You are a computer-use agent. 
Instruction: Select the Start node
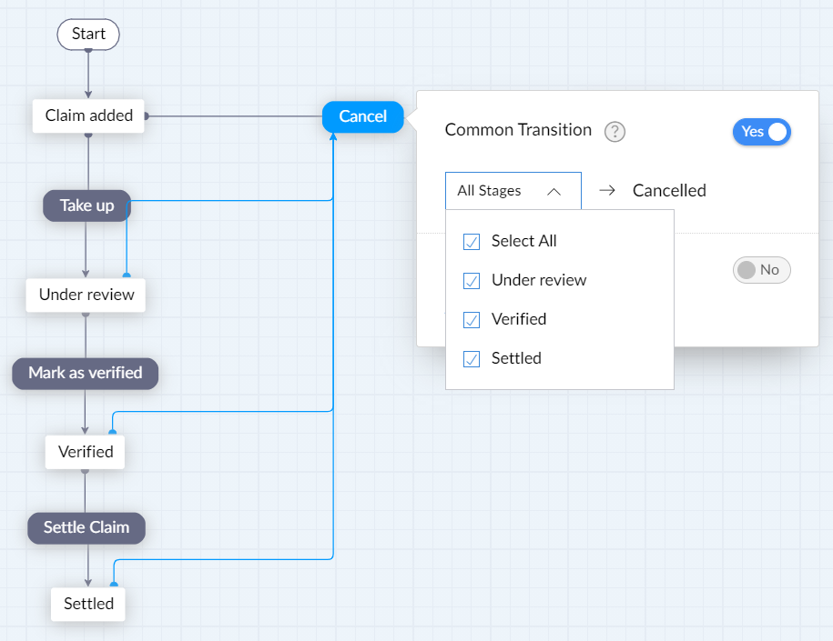[88, 35]
